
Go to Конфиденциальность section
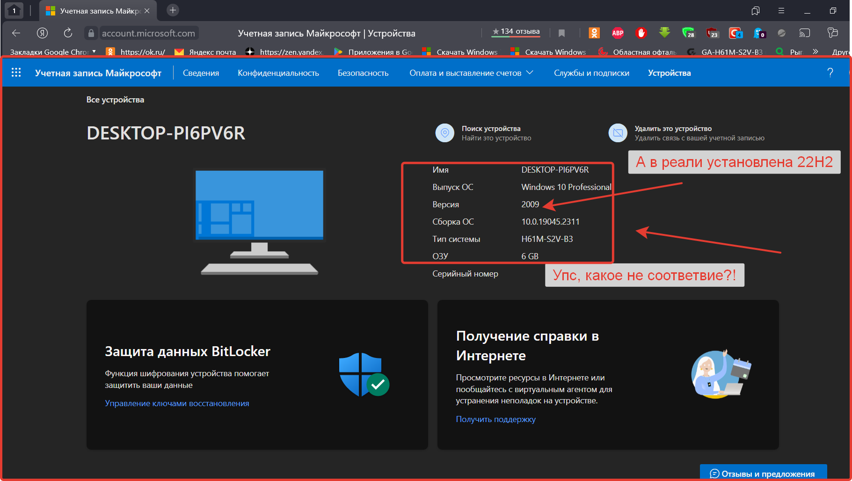pos(278,73)
